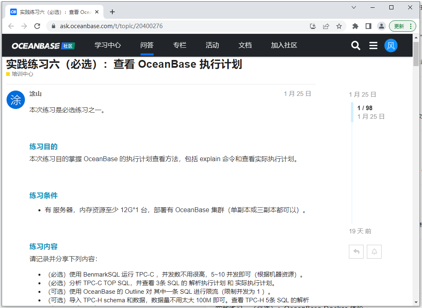Open the 涂山 username link
The height and width of the screenshot is (308, 422).
tap(35, 94)
